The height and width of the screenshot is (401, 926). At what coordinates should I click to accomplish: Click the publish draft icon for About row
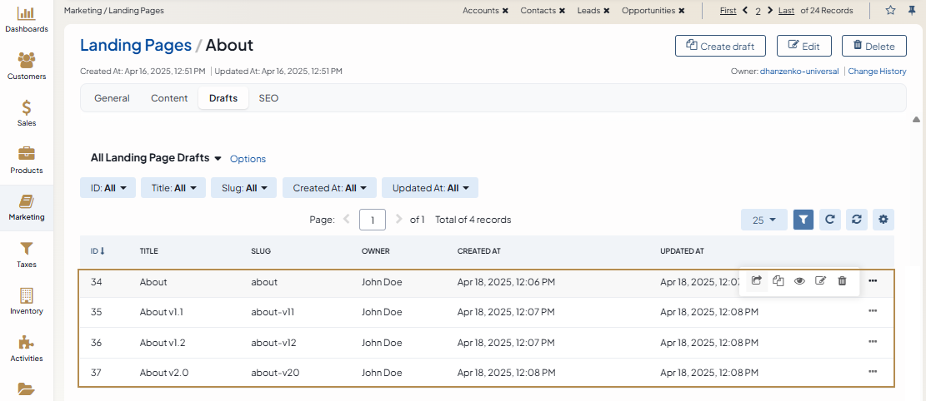[x=757, y=281]
